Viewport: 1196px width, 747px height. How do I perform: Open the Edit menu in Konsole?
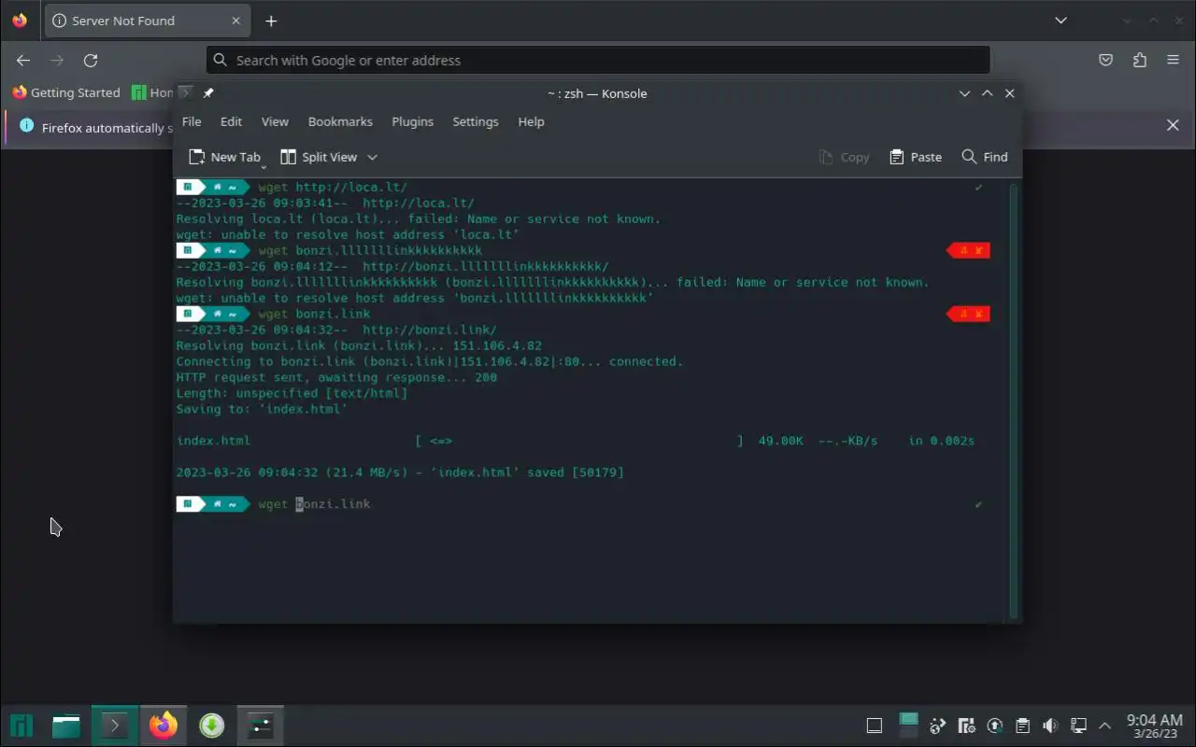[231, 121]
